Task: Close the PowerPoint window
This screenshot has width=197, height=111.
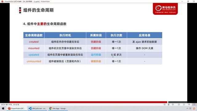Action: [194, 1]
